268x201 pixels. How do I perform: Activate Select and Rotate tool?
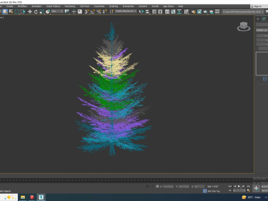tap(36, 12)
